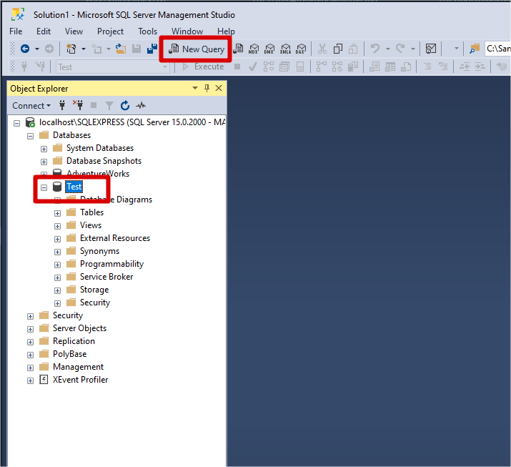The width and height of the screenshot is (511, 467).
Task: Select the PolyBase folder
Action: click(69, 354)
